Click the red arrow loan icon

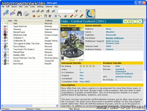tap(71, 16)
